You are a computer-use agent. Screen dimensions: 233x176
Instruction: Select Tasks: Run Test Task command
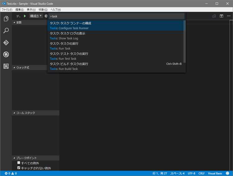tap(115, 56)
